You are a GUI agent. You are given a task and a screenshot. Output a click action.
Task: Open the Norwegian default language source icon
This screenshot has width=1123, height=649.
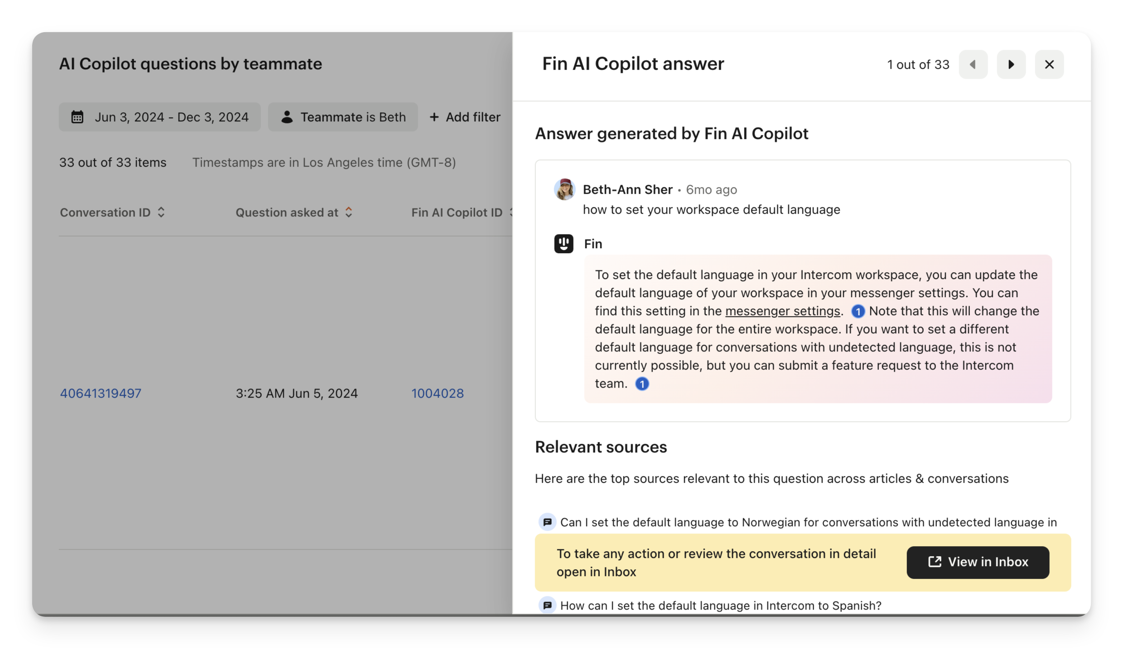point(547,522)
